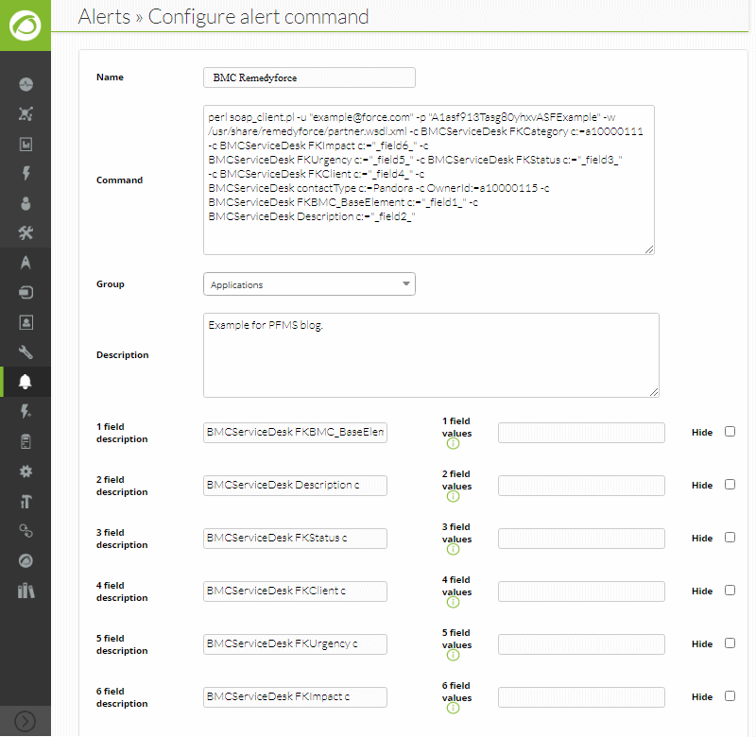The width and height of the screenshot is (756, 737).
Task: Click the 1 field values input box
Action: [x=581, y=433]
